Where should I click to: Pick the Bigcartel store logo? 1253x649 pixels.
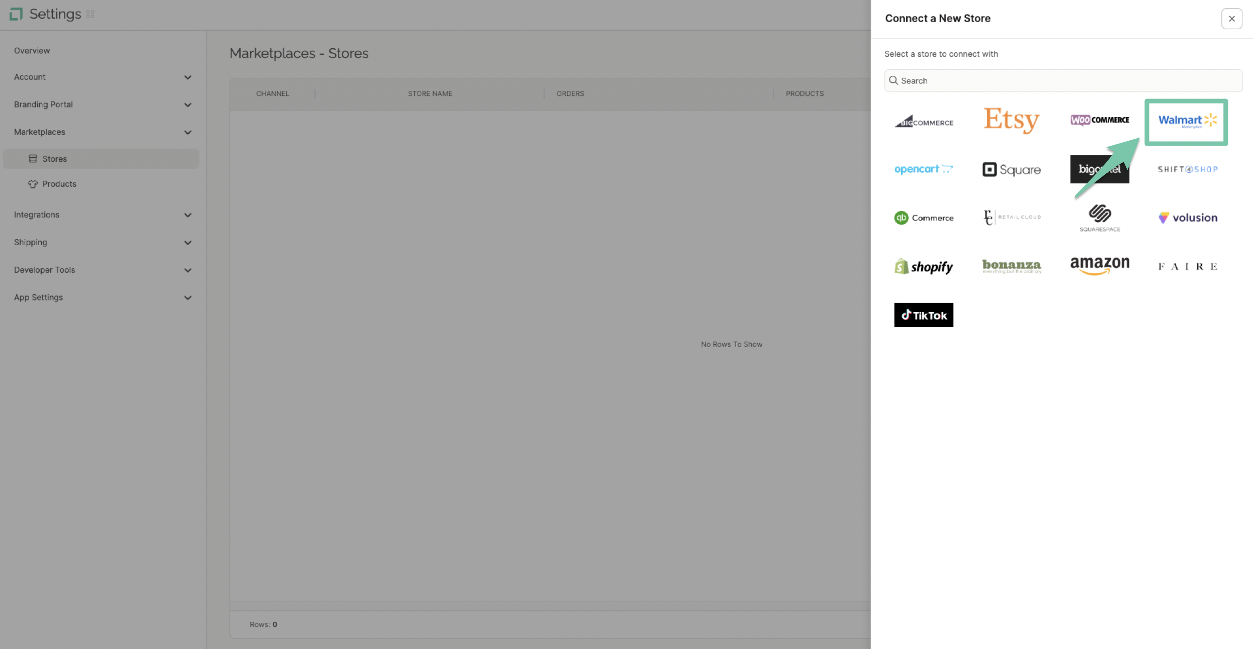click(x=1100, y=169)
